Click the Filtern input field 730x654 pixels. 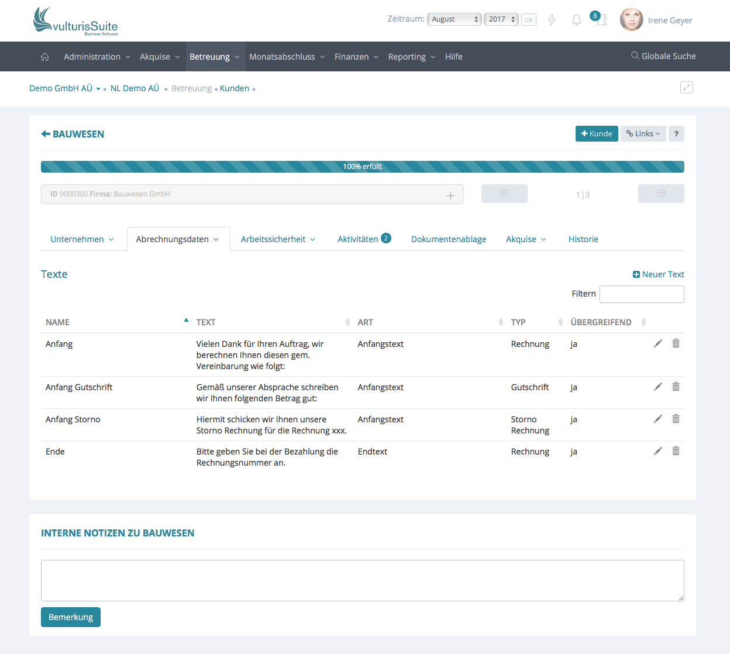(642, 294)
